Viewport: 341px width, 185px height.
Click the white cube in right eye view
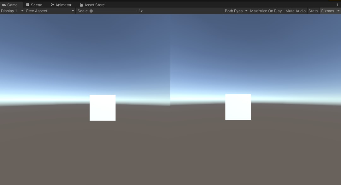(x=238, y=107)
